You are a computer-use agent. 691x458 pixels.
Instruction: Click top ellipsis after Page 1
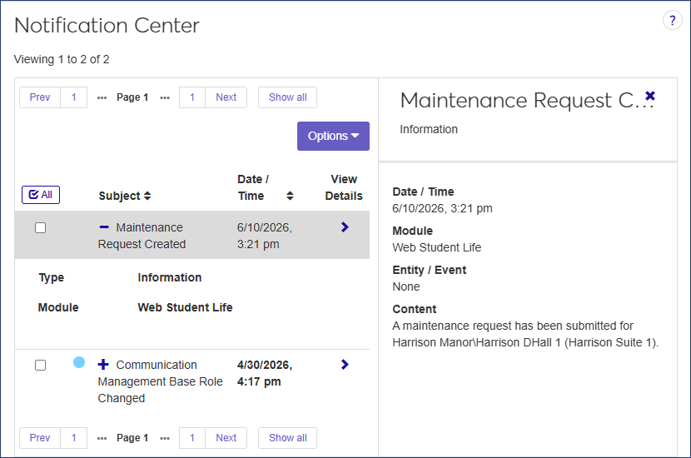coord(165,98)
